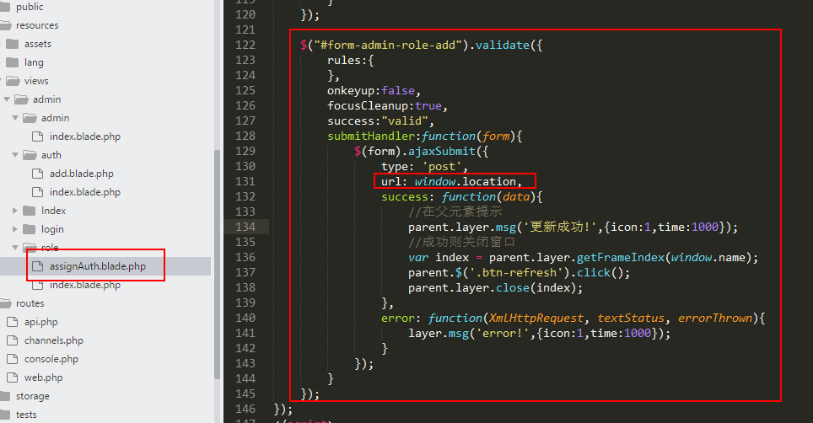Viewport: 813px width, 423px height.
Task: Collapse the auth folder using its arrow
Action: (x=15, y=155)
